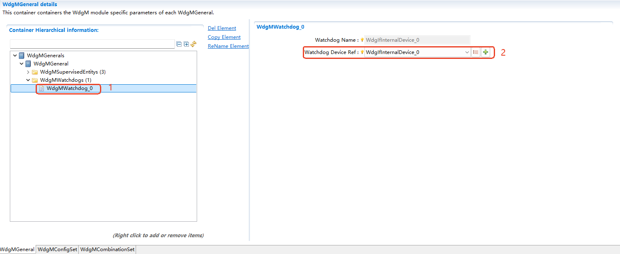Screen dimensions: 620x254
Task: Click the lightbulb icon beside Watchdog Device Ref
Action: pos(362,52)
